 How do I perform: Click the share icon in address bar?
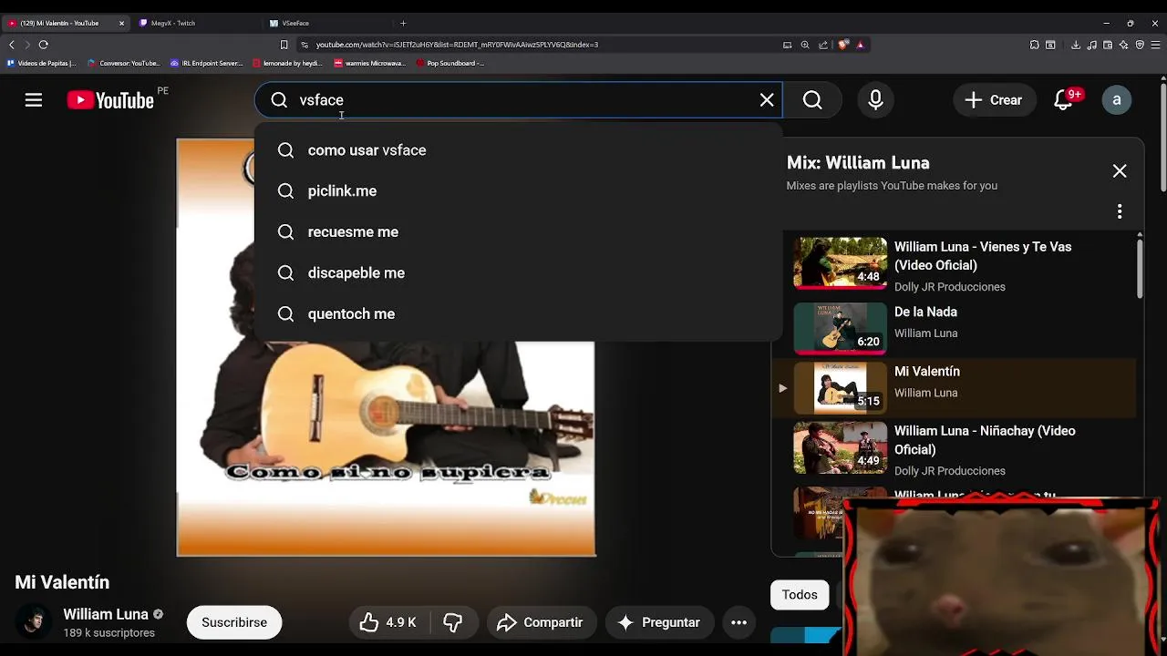pos(823,45)
